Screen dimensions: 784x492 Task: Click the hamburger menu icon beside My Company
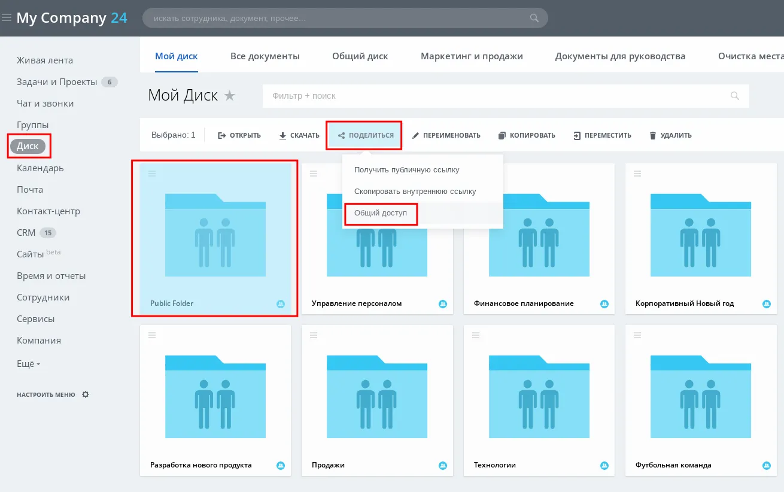7,18
